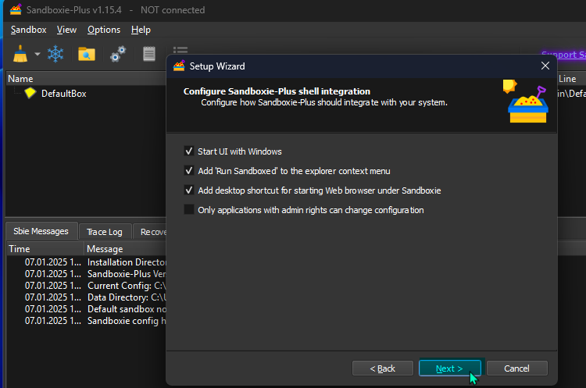Close the Setup Wizard dialog
Screen dimensions: 586x388
[x=545, y=66]
